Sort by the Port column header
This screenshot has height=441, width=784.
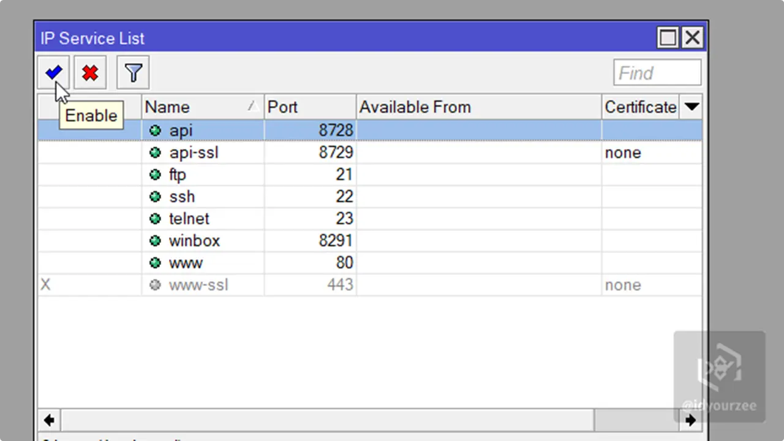coord(310,107)
